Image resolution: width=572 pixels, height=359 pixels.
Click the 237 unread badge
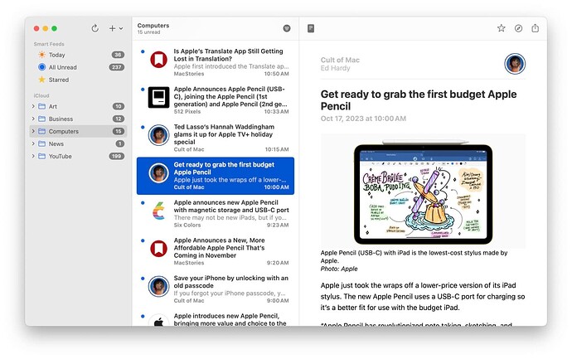[116, 67]
